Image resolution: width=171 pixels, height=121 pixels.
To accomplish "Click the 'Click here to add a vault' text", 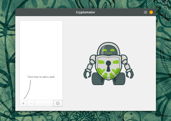I will tap(41, 77).
